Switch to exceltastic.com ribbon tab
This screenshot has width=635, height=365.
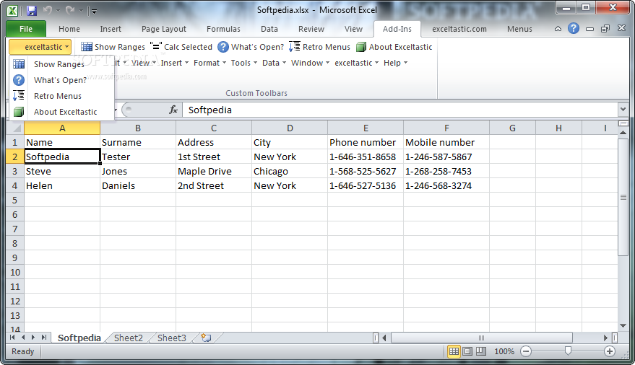coord(459,29)
